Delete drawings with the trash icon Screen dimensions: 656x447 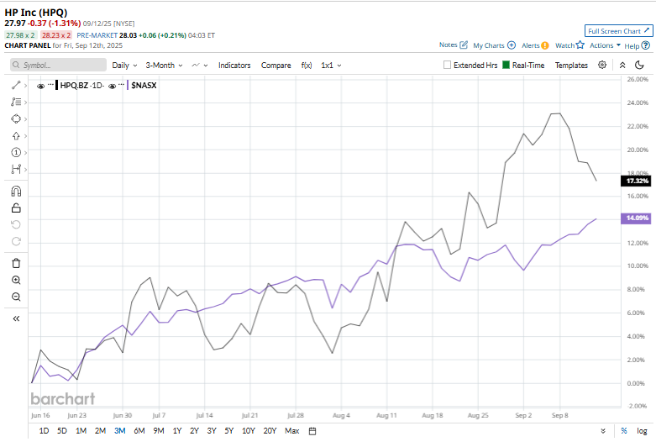16,263
